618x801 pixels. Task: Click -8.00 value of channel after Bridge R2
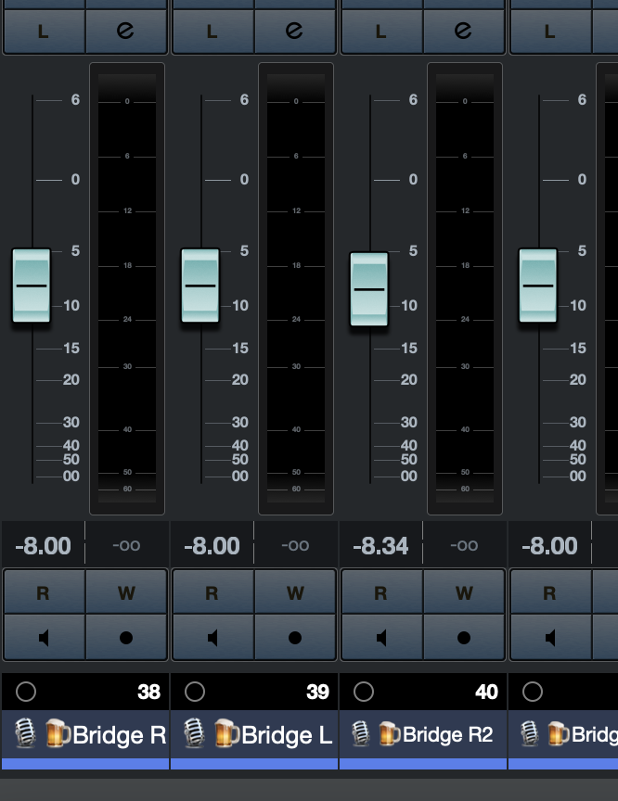coord(549,545)
